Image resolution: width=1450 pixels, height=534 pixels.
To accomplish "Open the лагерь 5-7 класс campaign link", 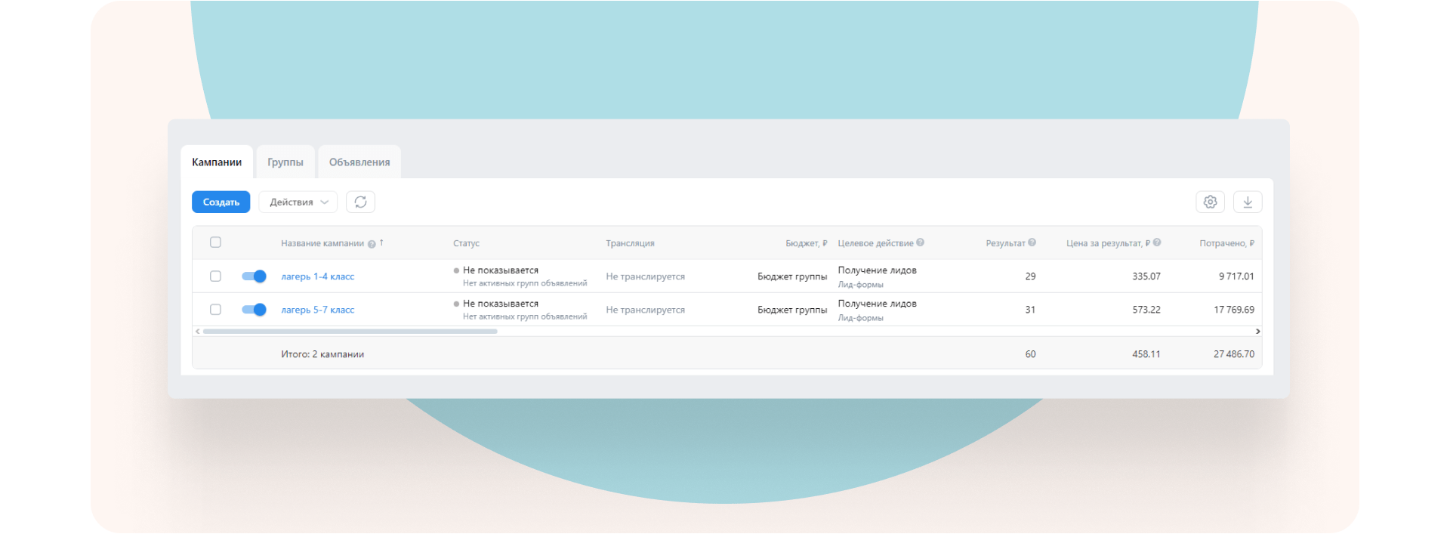I will 317,310.
